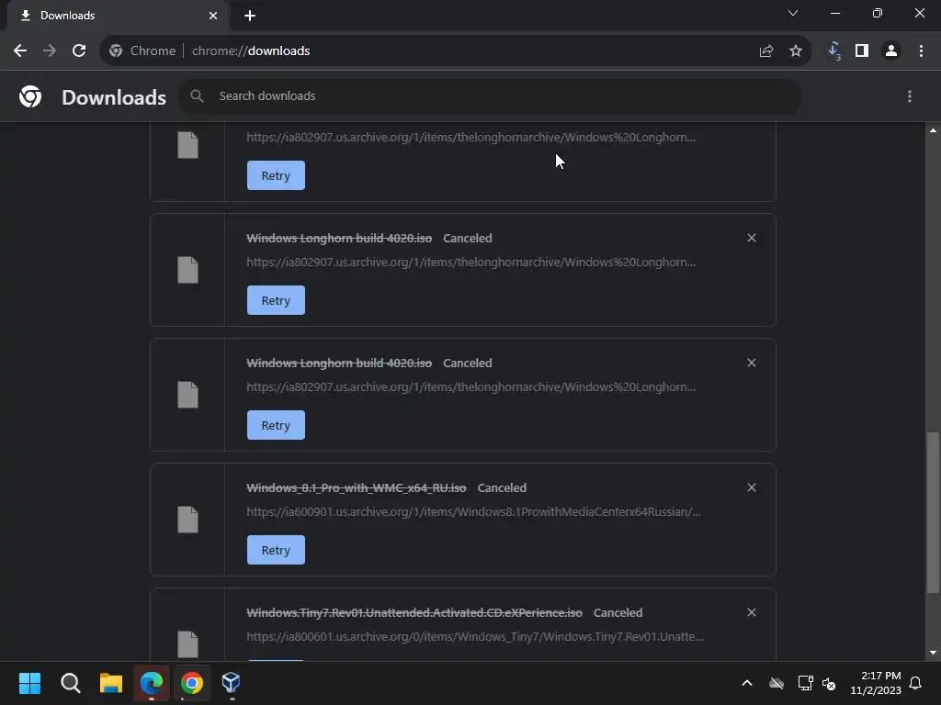
Task: Open network status tray icon
Action: click(x=805, y=683)
